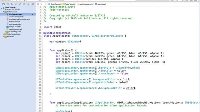This screenshot has height=112, width=200.
Task: Click 'separatorColor' property on line 28
Action: coord(103,82)
